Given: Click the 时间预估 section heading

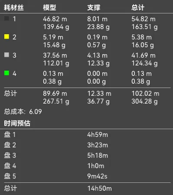Looking at the screenshot, I should coord(17,123).
